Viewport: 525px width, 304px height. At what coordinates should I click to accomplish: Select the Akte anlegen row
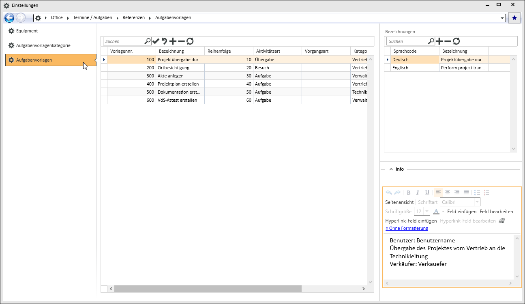click(234, 76)
